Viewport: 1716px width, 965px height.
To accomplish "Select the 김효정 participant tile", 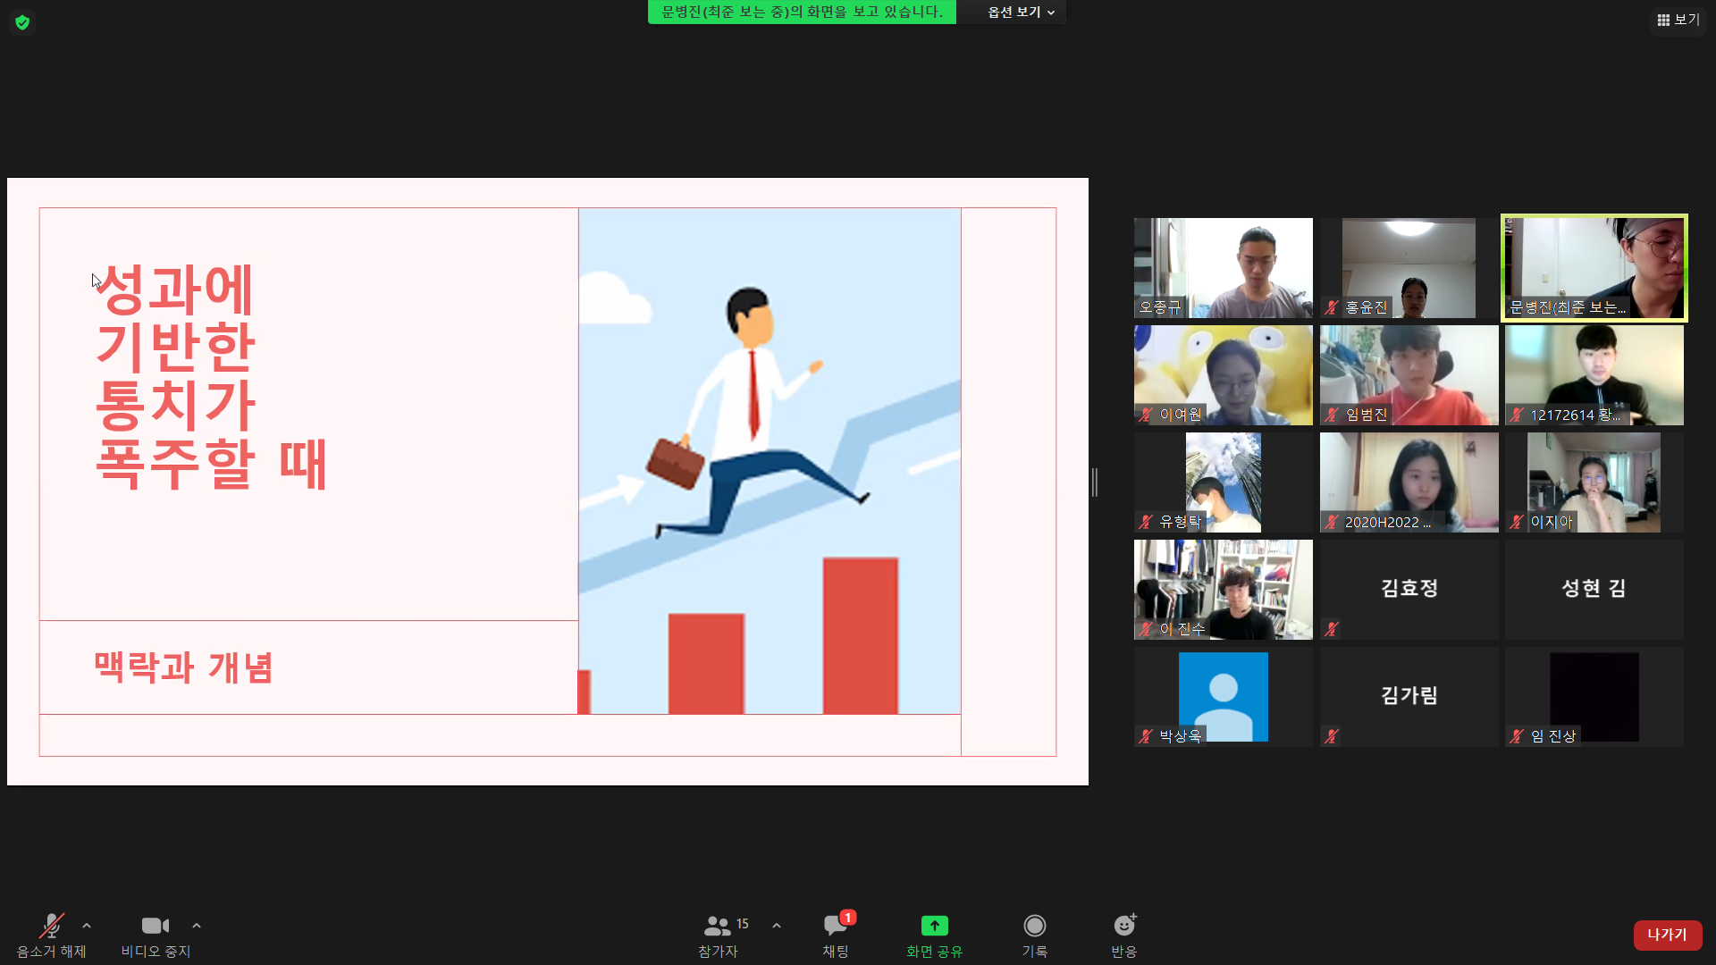I will coord(1409,589).
